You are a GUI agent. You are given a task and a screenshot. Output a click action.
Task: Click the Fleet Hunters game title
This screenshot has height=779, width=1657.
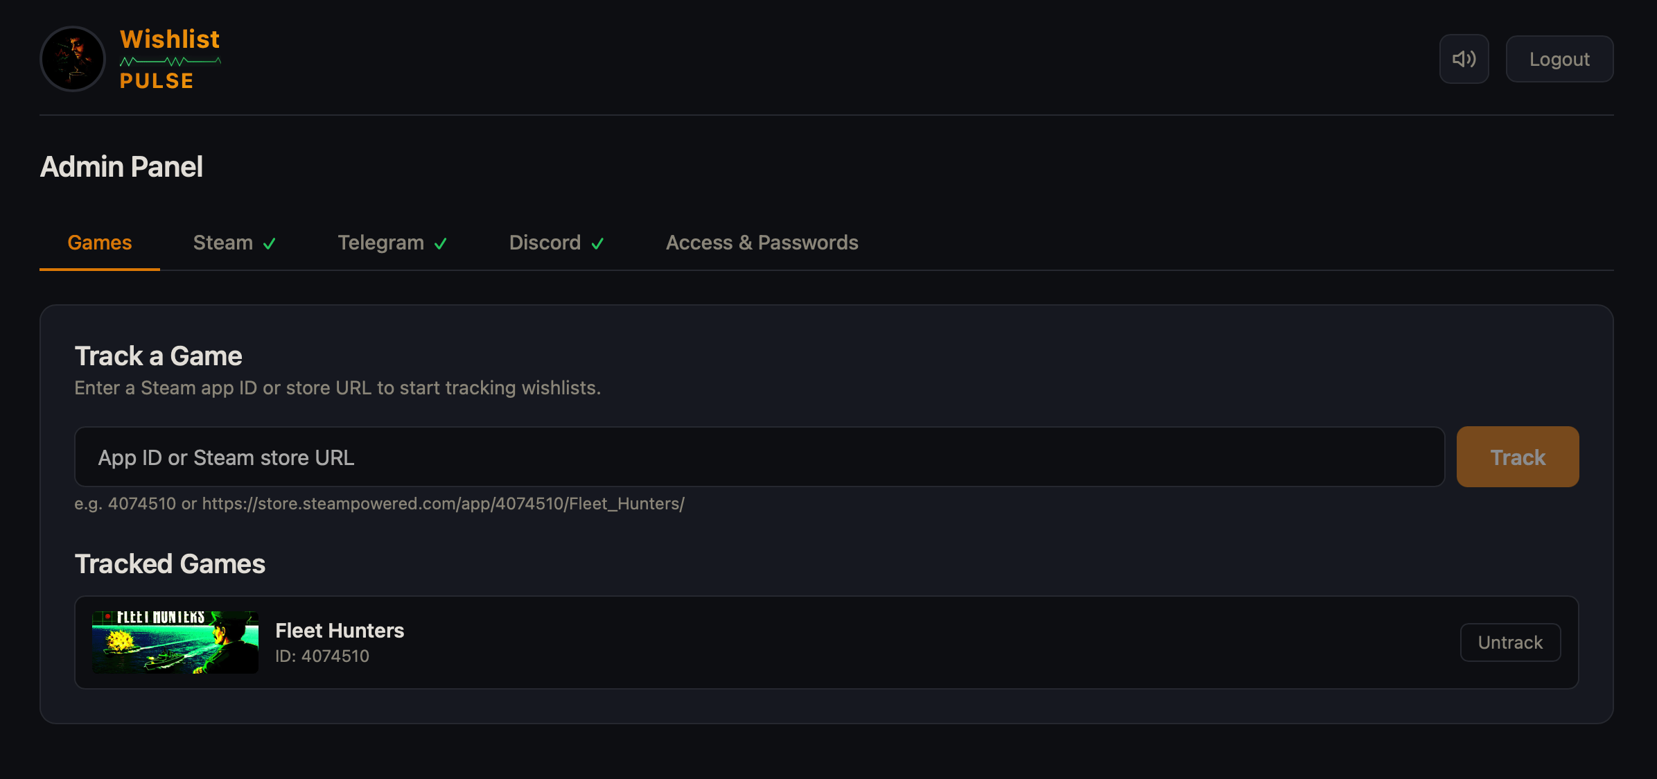pos(340,631)
